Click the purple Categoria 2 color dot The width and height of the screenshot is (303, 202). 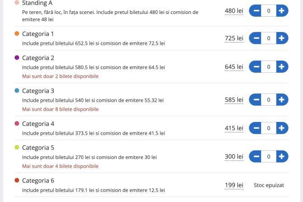[x=17, y=57]
